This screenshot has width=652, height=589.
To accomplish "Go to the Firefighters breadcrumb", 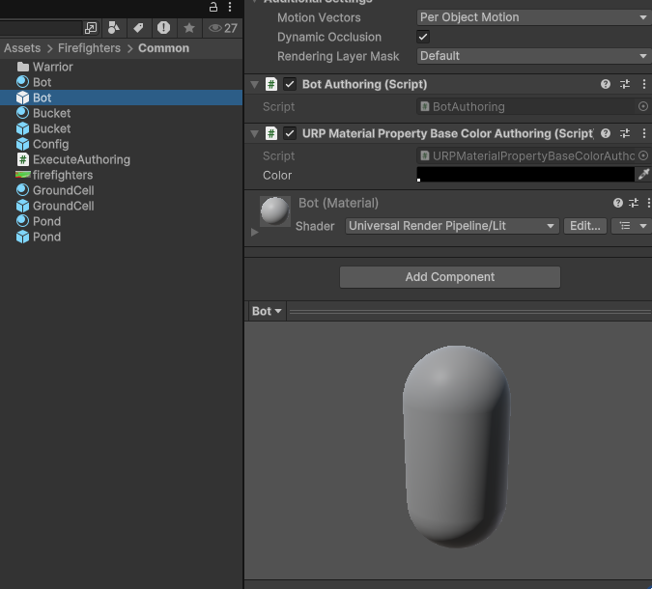I will tap(89, 48).
